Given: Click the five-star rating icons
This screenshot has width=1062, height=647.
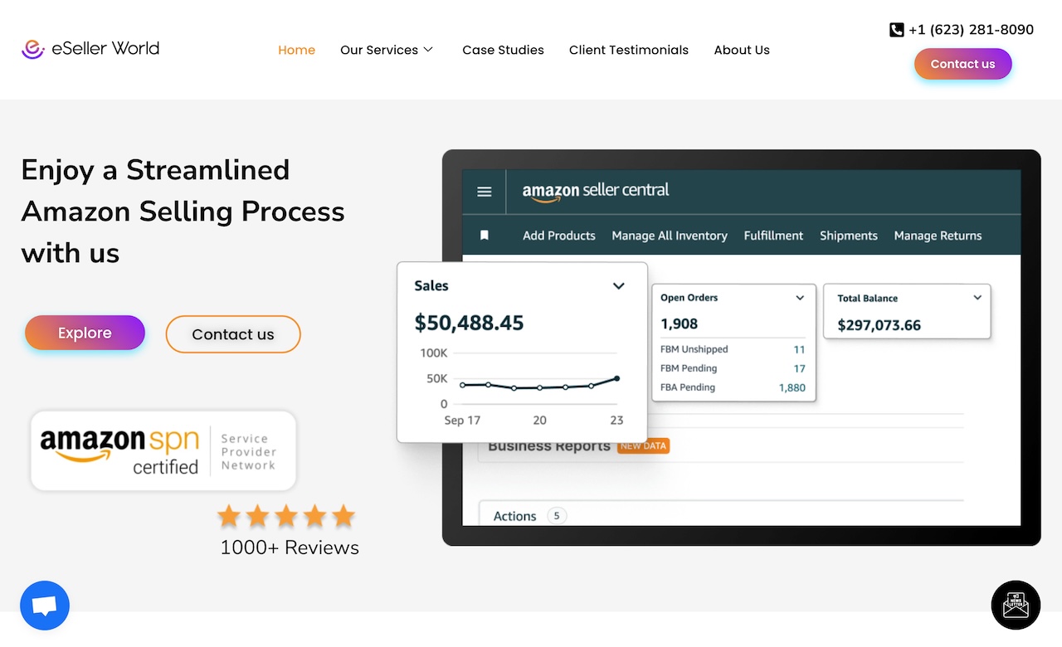Looking at the screenshot, I should 286,518.
